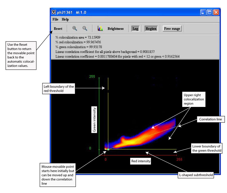The width and height of the screenshot is (227, 193).
Task: Toggle the Region button
Action: (x=151, y=29)
